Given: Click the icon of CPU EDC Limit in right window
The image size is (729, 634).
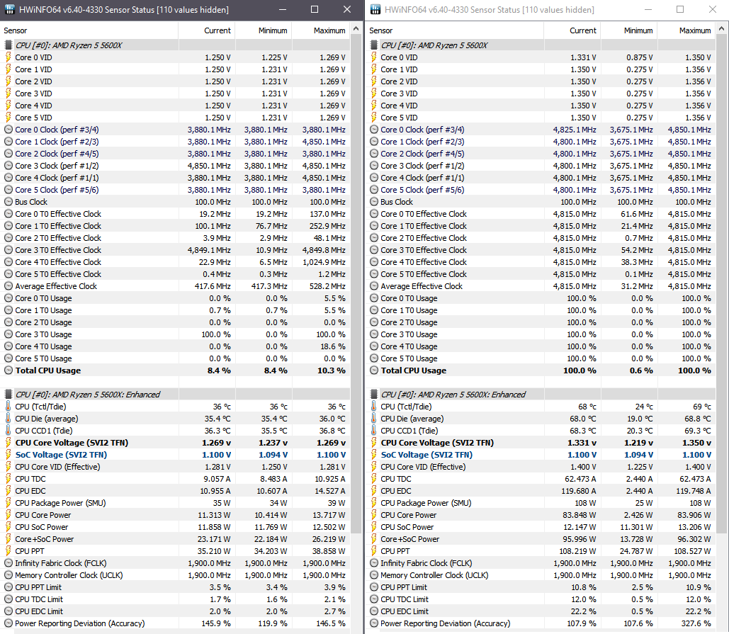Looking at the screenshot, I should pos(374,611).
